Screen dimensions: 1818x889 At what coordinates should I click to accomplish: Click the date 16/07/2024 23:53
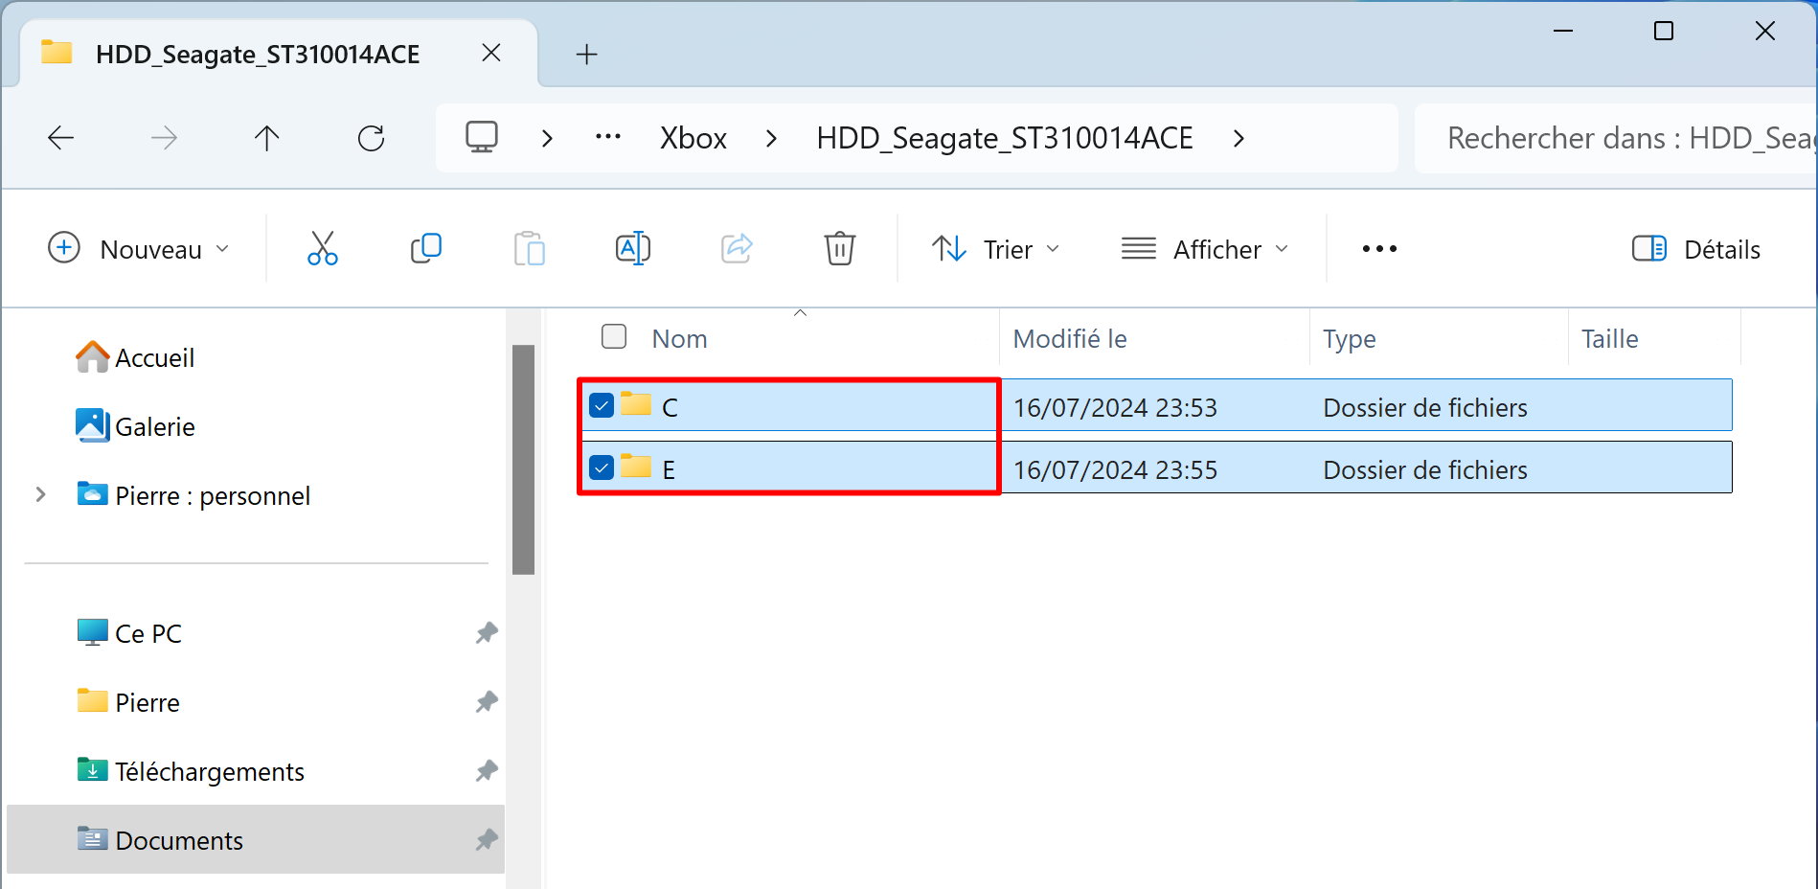tap(1115, 408)
